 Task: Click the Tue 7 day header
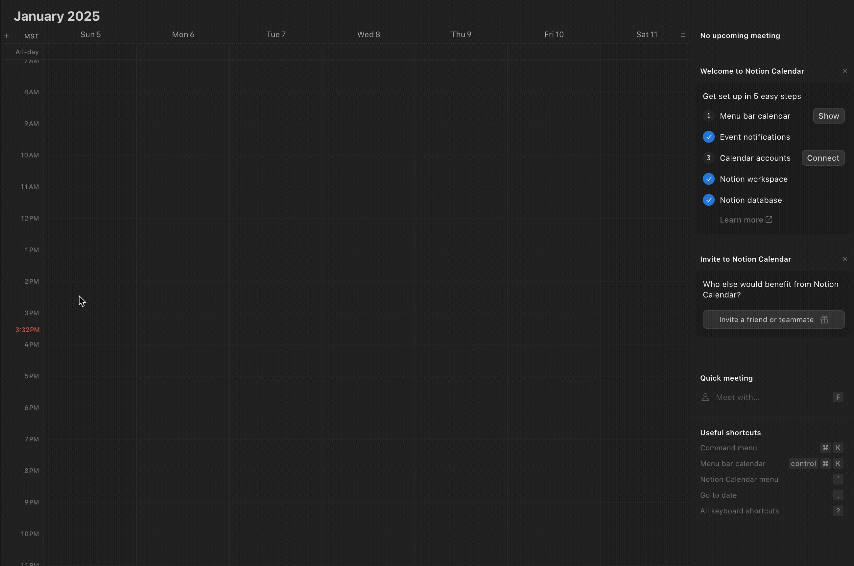click(276, 35)
